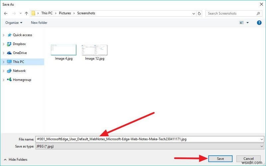The height and width of the screenshot is (166, 266).
Task: Expand the Dropbox tree node
Action: 3,44
